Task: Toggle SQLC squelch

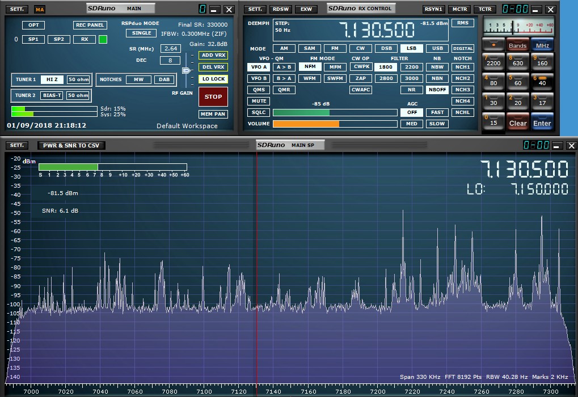Action: (259, 112)
